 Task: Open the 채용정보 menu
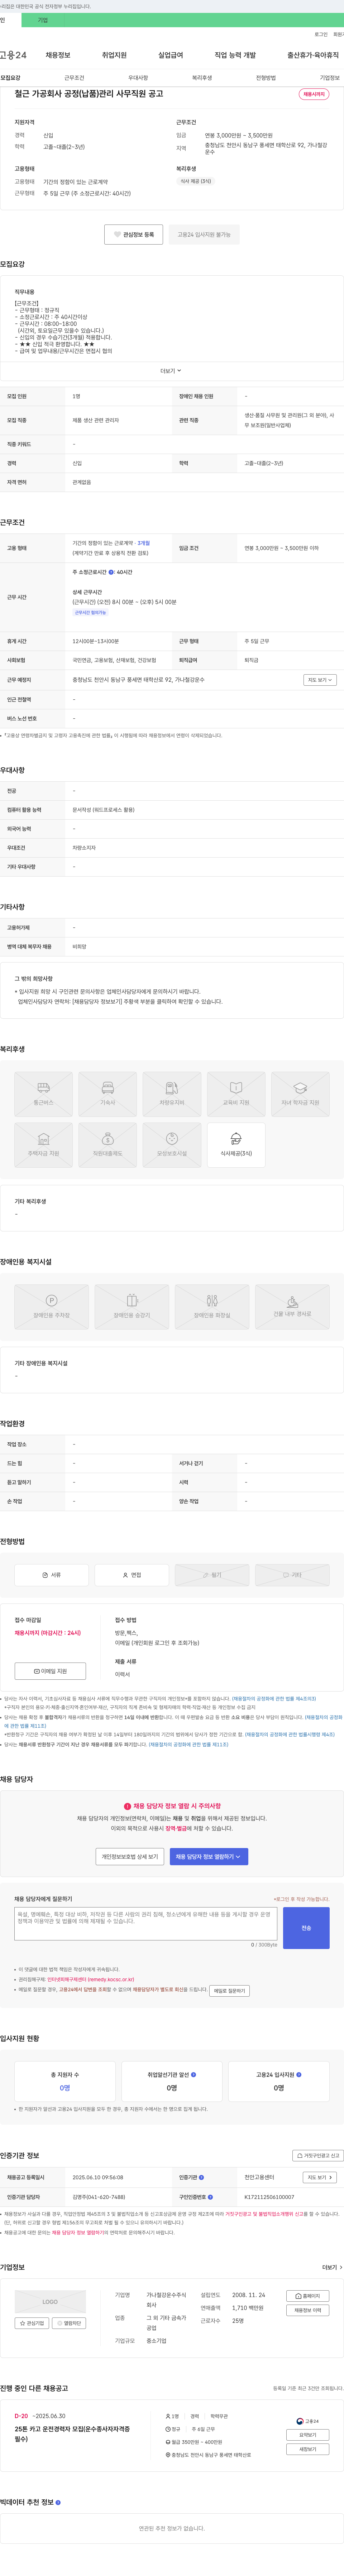point(58,55)
